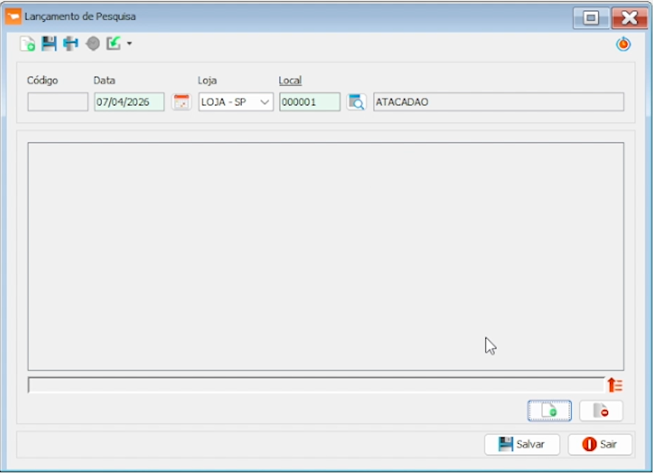This screenshot has width=653, height=473.
Task: Click the gray clock icon in toolbar
Action: click(x=93, y=44)
